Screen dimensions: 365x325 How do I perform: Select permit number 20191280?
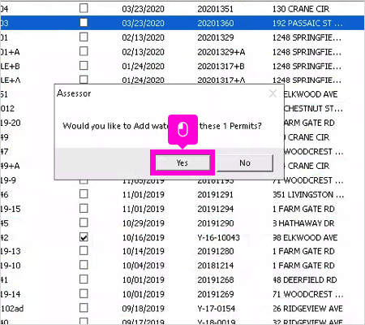pos(216,251)
